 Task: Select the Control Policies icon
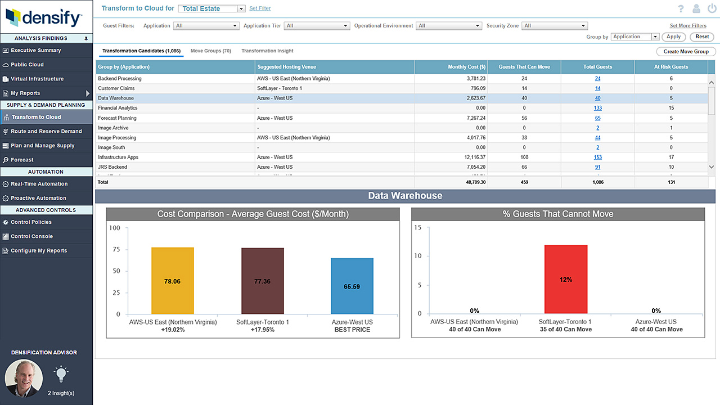click(x=6, y=222)
